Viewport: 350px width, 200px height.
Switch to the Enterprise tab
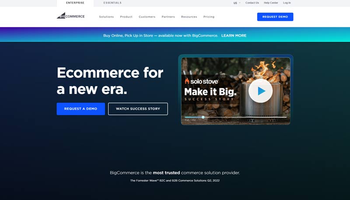tap(75, 3)
